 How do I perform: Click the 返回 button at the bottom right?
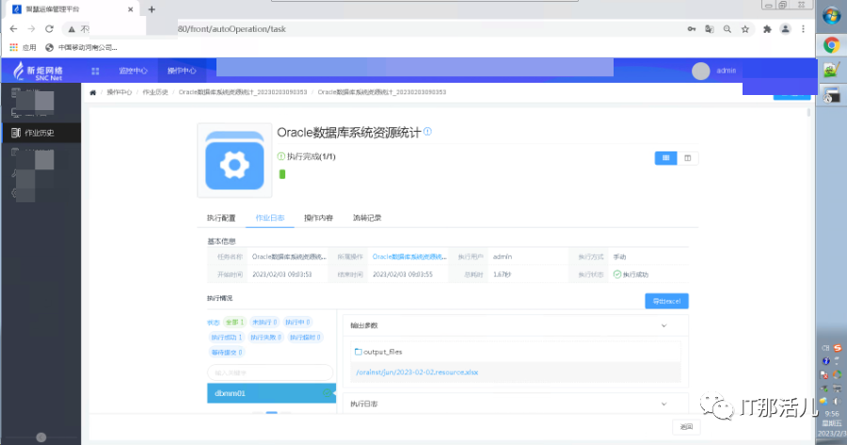[686, 426]
